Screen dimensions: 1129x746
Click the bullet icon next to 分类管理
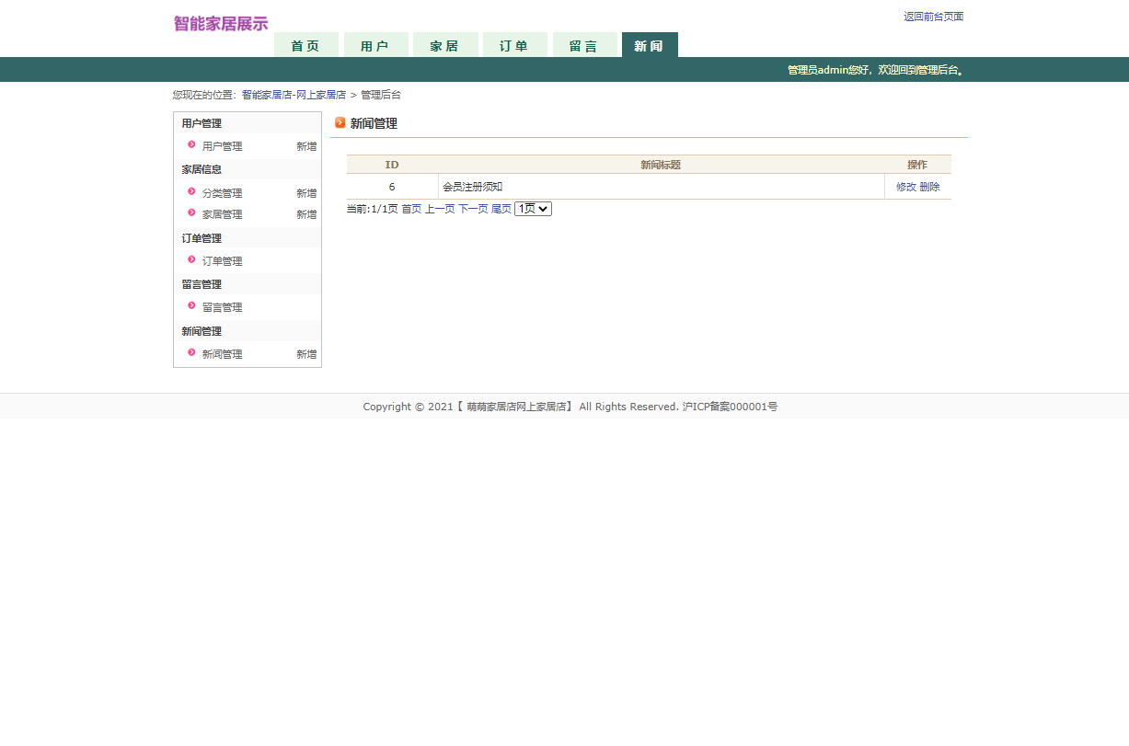190,192
